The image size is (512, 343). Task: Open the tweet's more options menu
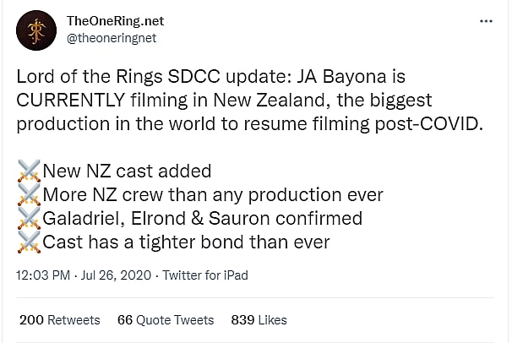pyautogui.click(x=486, y=20)
